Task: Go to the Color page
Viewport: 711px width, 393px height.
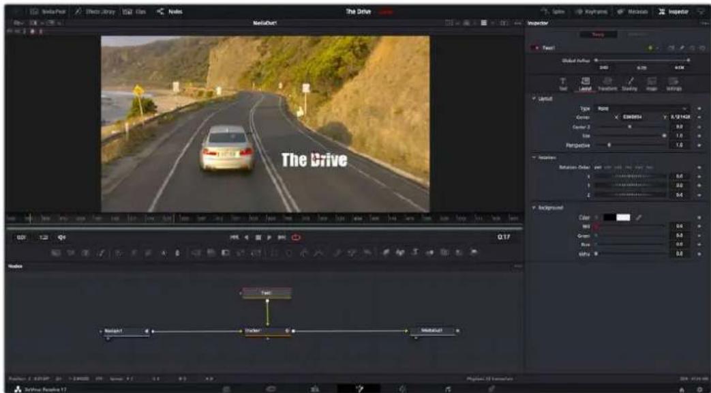Action: pos(403,388)
